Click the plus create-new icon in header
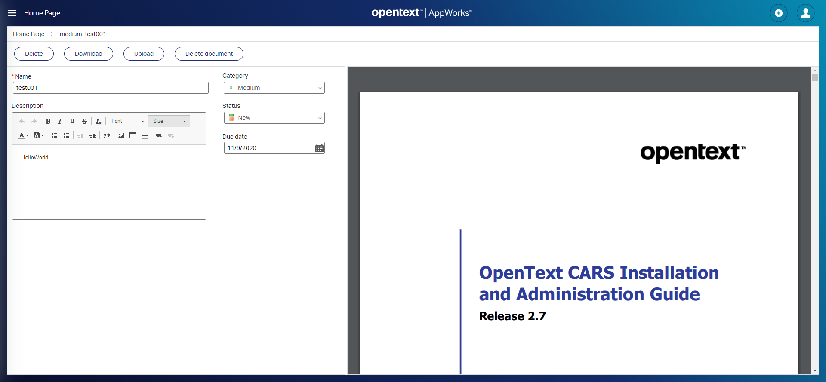This screenshot has width=826, height=382. (x=778, y=13)
